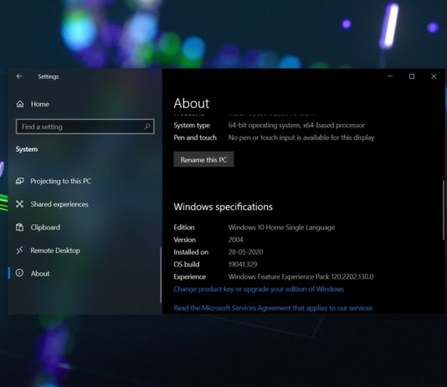
Task: Select the Installed on date 28-05-2020
Action: click(245, 252)
